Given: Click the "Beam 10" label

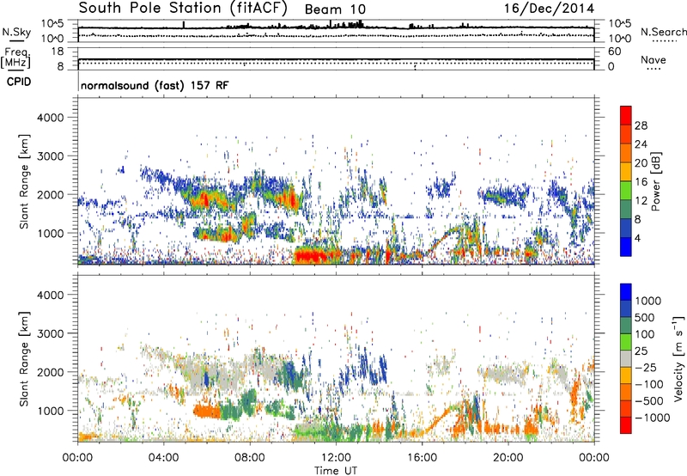Looking at the screenshot, I should point(335,9).
